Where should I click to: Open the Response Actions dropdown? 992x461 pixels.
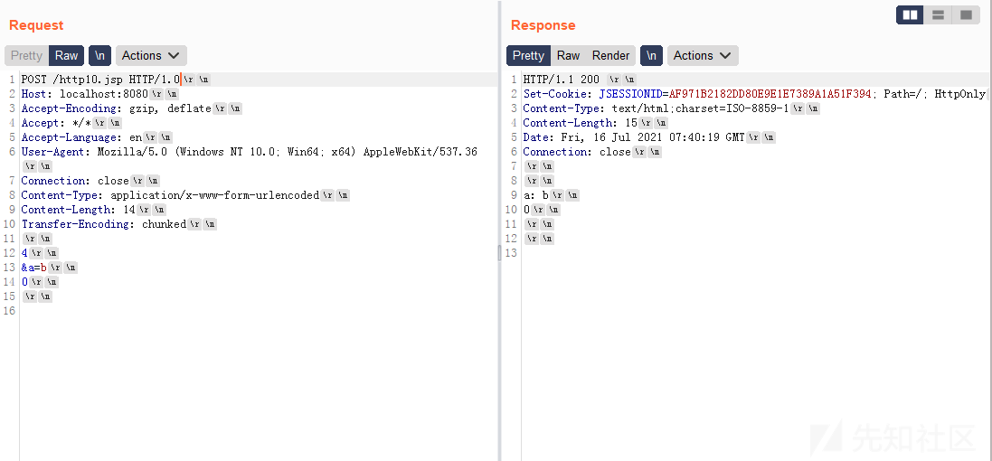pos(703,56)
